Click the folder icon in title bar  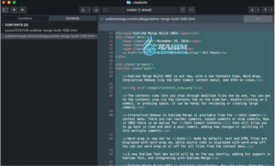[x=128, y=2]
